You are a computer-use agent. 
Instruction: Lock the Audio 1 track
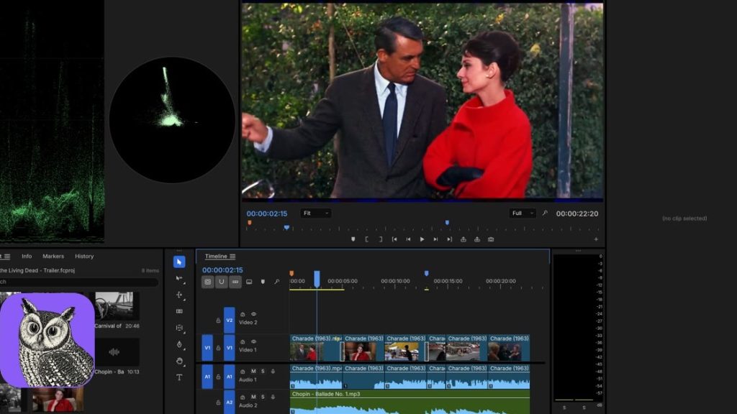pos(218,377)
